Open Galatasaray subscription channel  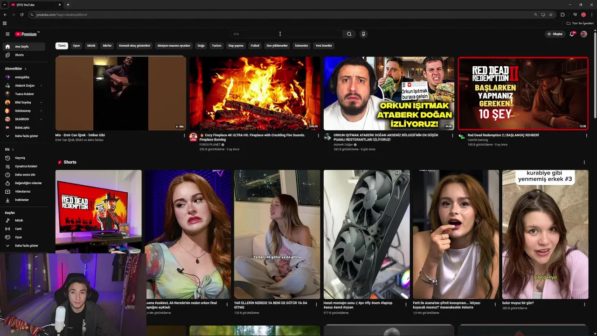coord(25,111)
